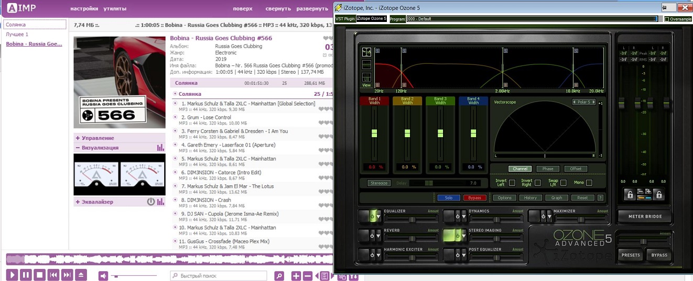Open Ozone History button
693x281 pixels.
530,198
